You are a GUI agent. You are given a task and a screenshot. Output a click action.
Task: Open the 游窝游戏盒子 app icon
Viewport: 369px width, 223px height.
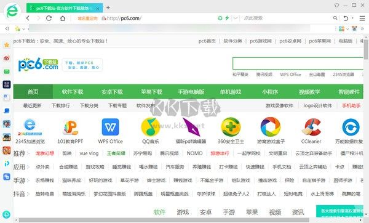point(271,127)
